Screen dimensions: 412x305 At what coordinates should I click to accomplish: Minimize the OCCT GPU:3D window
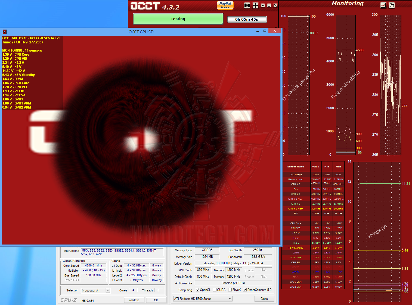click(x=258, y=31)
